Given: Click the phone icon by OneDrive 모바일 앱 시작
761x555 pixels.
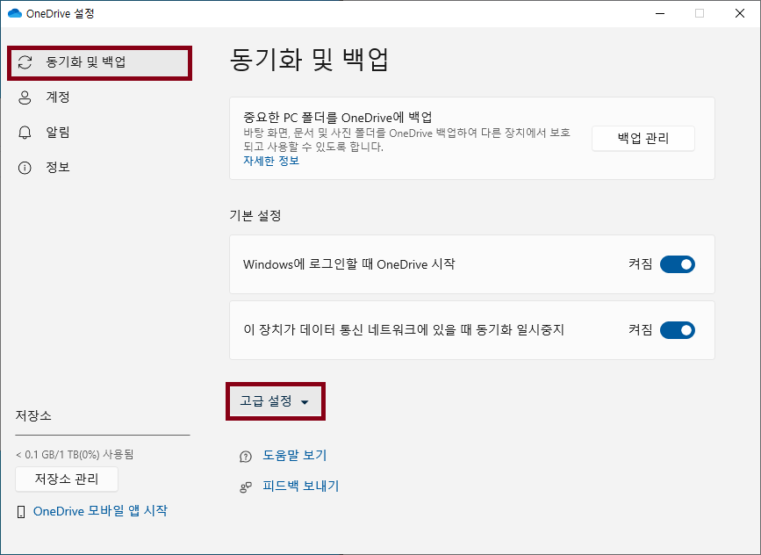Looking at the screenshot, I should [21, 512].
